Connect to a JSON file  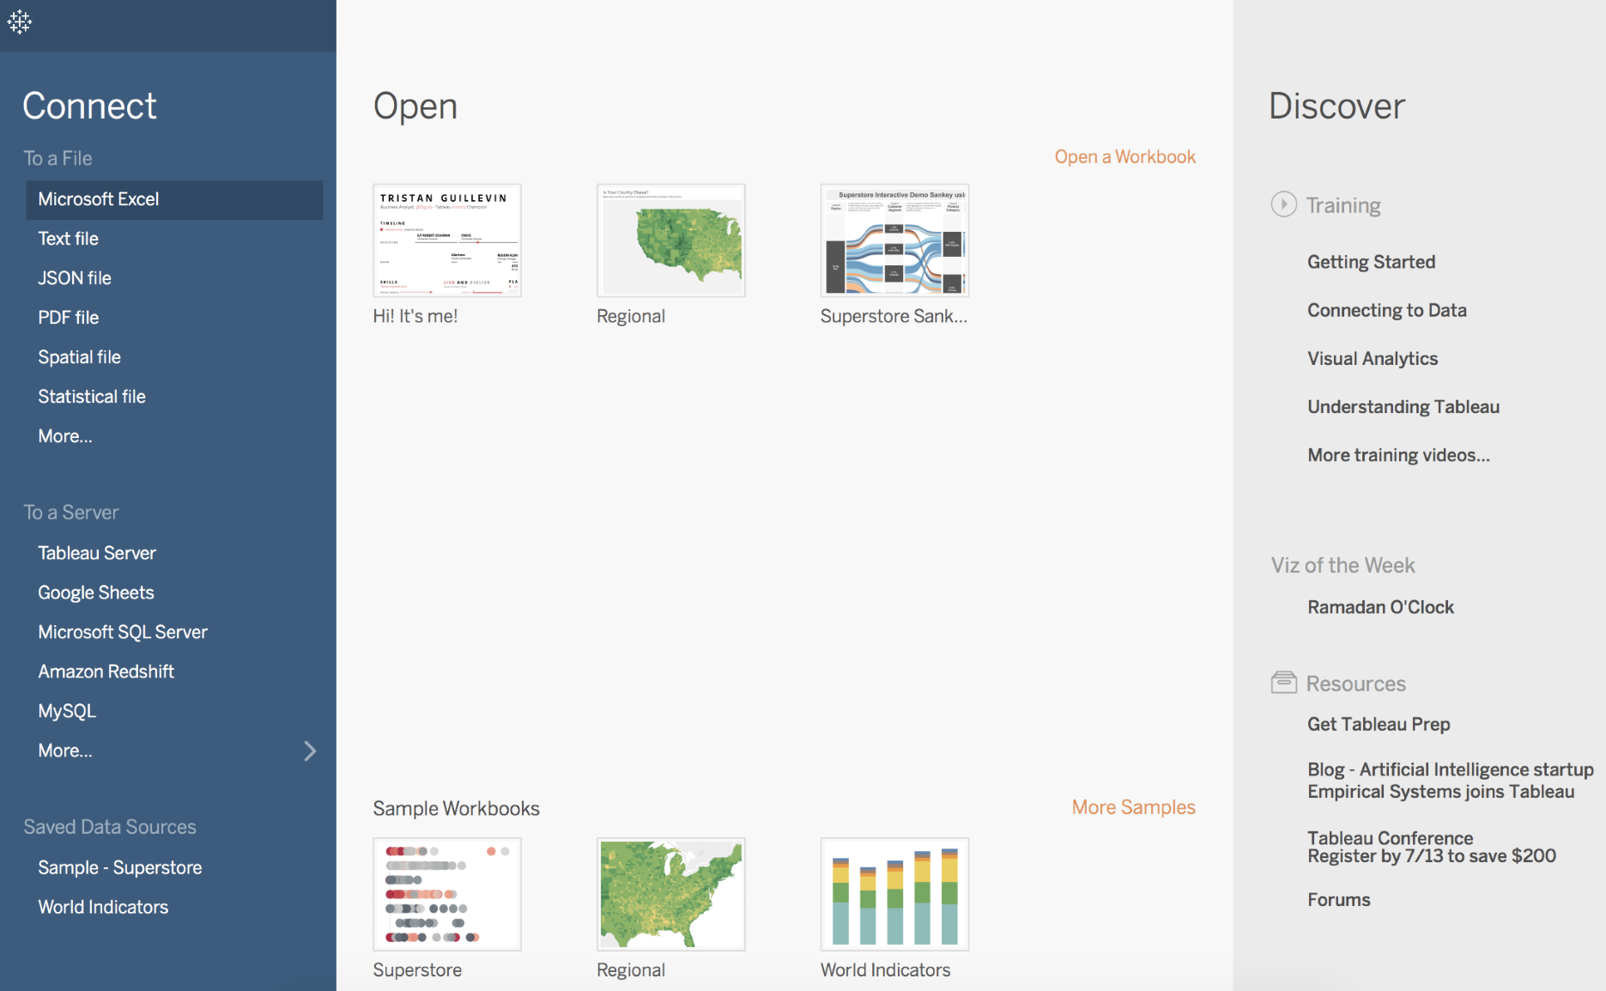click(x=75, y=278)
